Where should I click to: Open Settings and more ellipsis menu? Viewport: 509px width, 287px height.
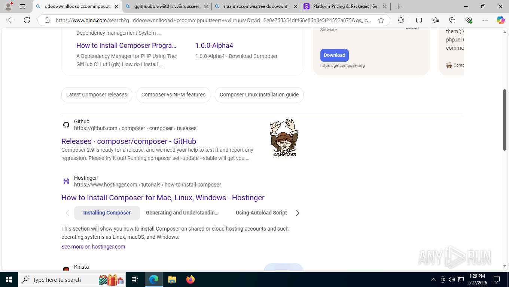coord(485,20)
